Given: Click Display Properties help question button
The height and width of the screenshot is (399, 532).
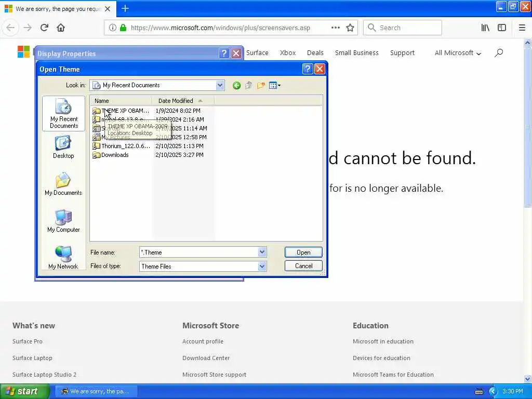Looking at the screenshot, I should (223, 54).
